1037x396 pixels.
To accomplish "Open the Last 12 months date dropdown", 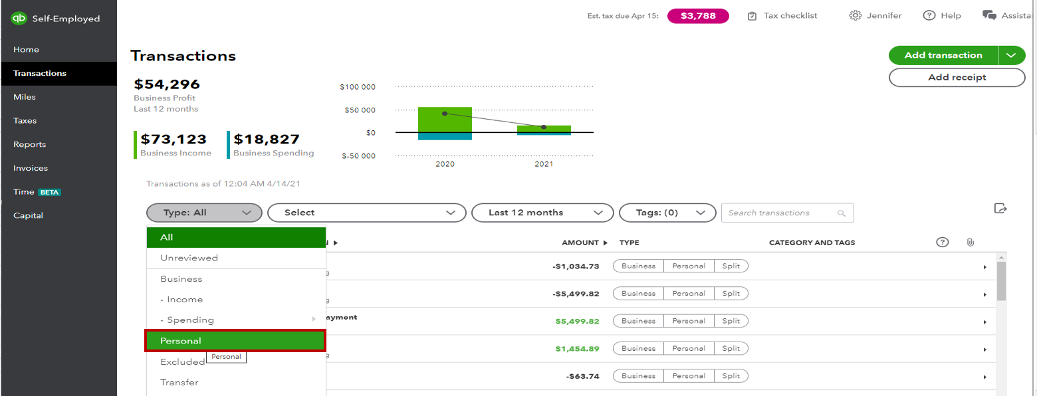I will (542, 213).
